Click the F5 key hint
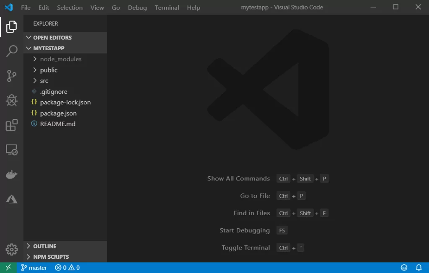This screenshot has height=273, width=429. click(282, 230)
